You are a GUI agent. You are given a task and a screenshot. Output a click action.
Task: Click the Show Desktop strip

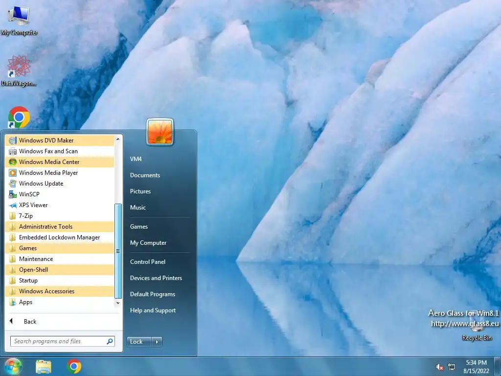tap(499, 366)
